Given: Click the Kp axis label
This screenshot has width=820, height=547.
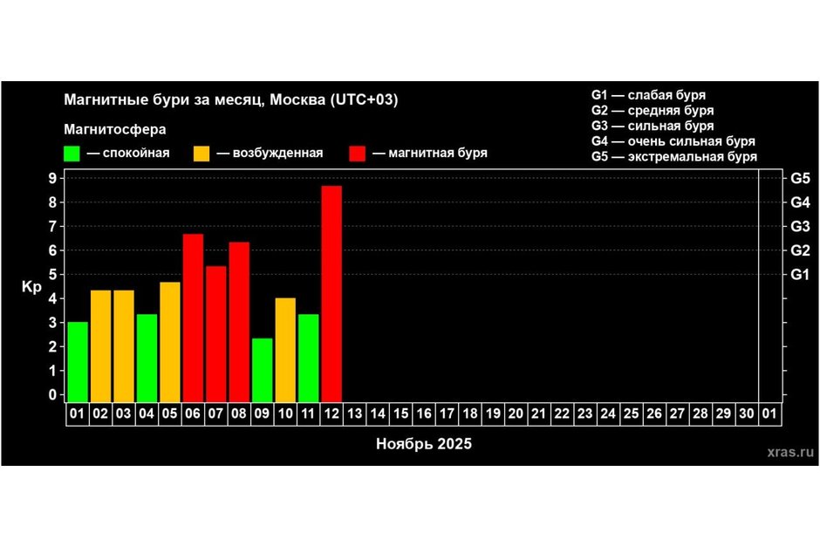Looking at the screenshot, I should tap(31, 287).
